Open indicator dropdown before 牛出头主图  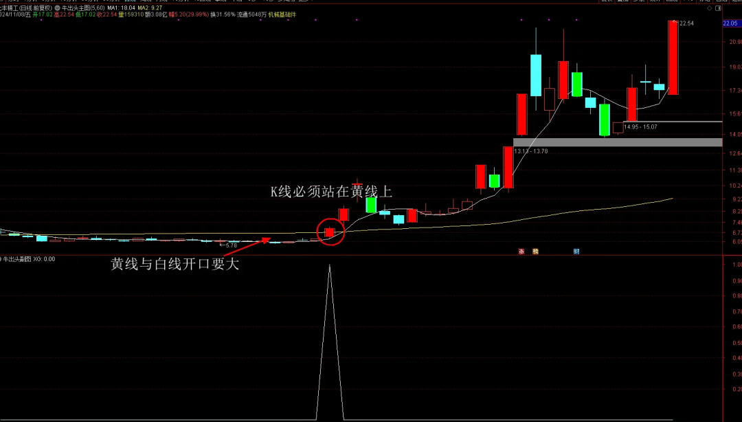click(x=57, y=8)
